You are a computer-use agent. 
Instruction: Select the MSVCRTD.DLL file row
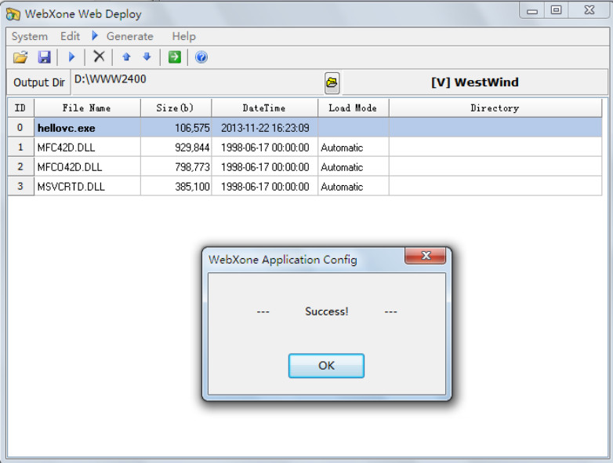305,186
